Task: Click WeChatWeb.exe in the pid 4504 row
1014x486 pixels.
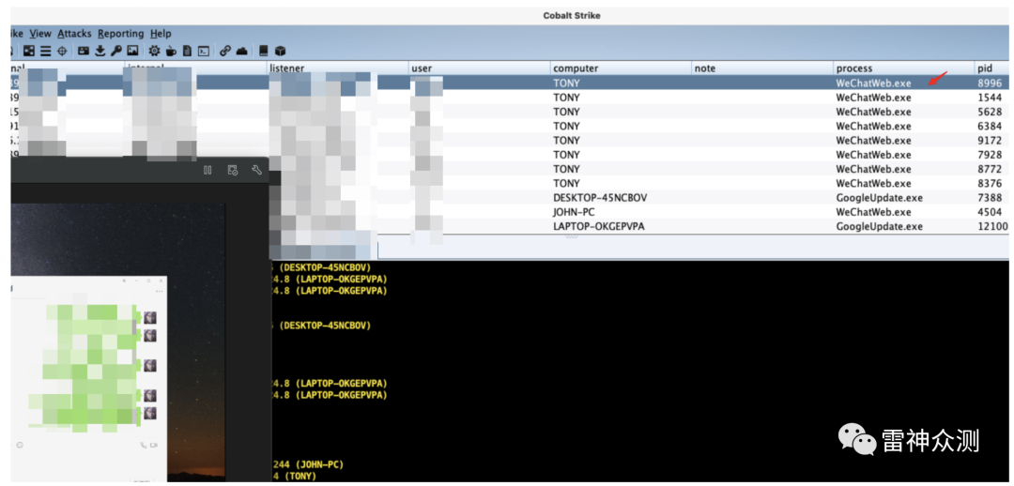Action: click(873, 212)
